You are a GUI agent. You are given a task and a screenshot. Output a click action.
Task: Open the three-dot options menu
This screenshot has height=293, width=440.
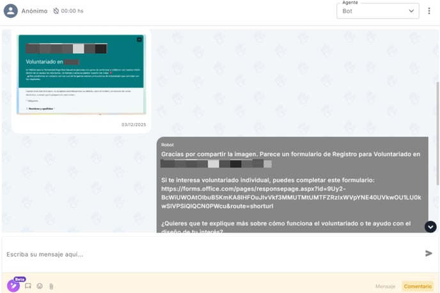coord(429,11)
